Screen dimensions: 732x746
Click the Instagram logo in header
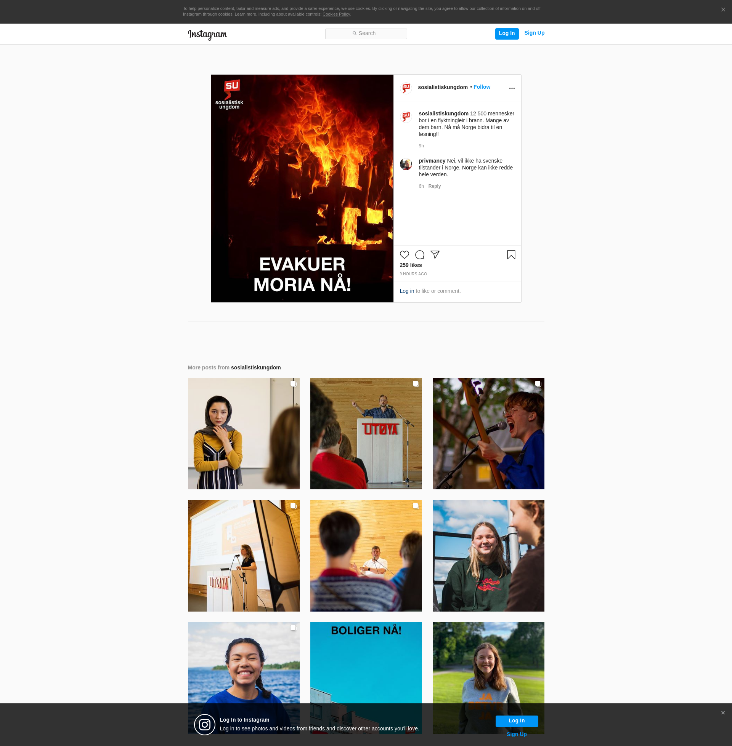point(208,35)
